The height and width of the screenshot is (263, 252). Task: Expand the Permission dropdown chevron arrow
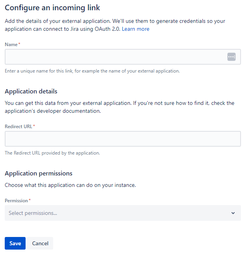pos(233,213)
